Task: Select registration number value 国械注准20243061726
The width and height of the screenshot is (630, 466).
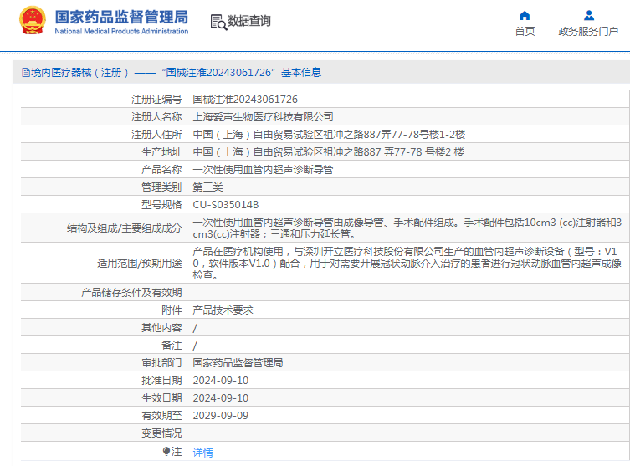Action: click(x=245, y=100)
